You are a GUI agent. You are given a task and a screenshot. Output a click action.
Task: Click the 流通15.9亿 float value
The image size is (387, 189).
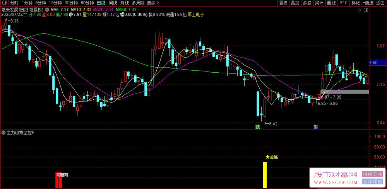(x=176, y=15)
